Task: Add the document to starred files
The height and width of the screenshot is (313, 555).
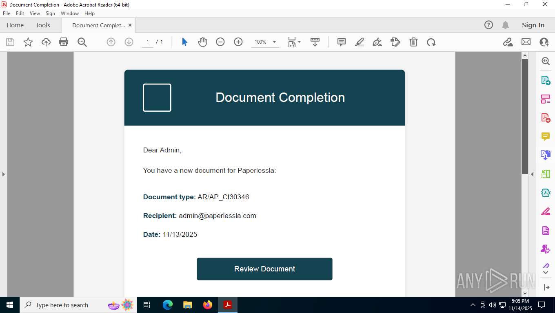Action: point(28,42)
